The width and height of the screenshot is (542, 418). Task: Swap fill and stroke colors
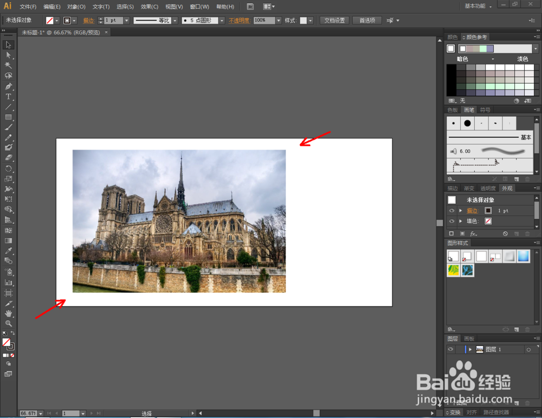12,333
